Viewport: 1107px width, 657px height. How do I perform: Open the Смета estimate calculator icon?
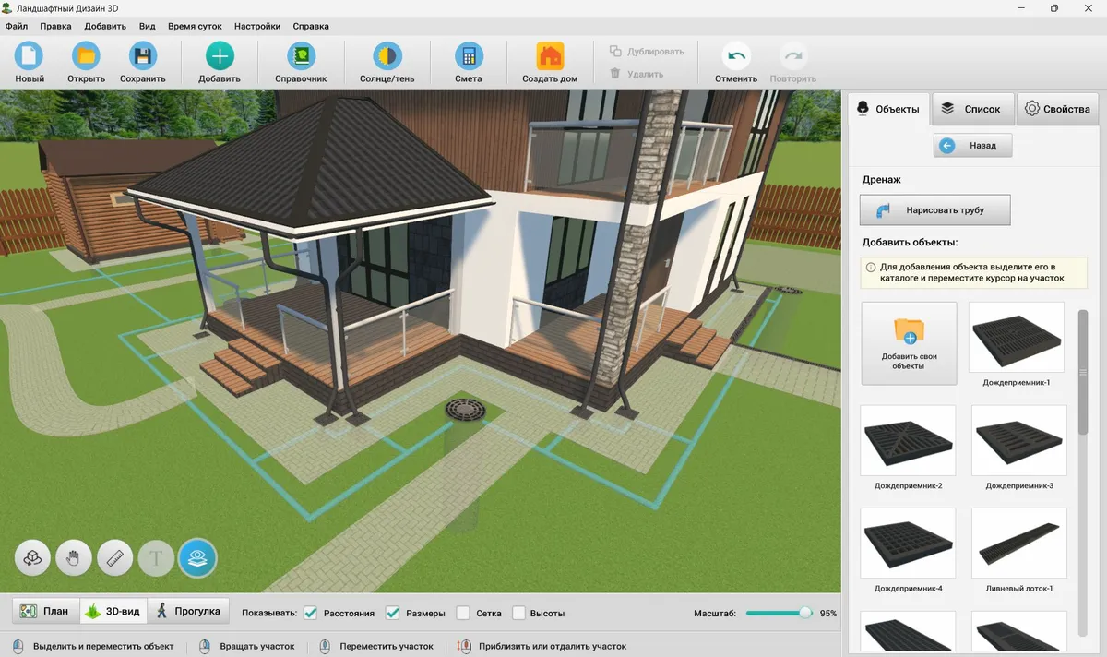pyautogui.click(x=469, y=56)
